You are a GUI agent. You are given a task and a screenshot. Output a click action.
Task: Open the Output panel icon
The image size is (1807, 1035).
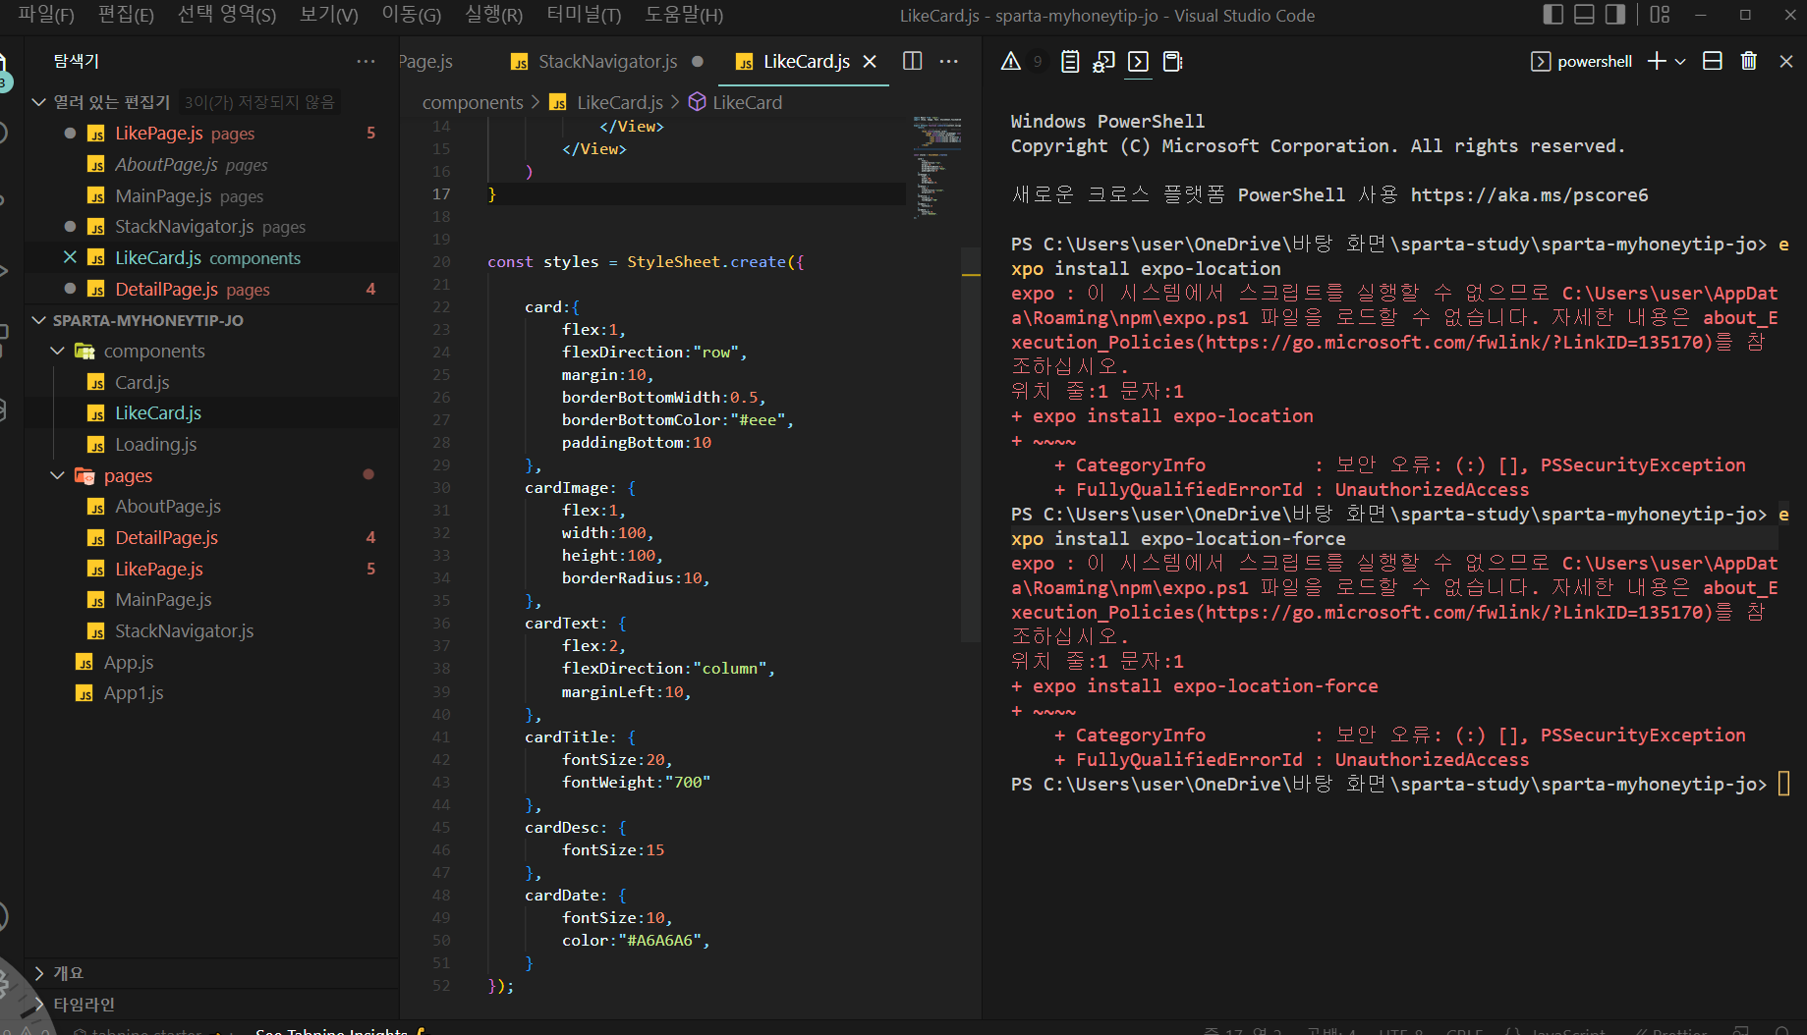pos(1070,61)
